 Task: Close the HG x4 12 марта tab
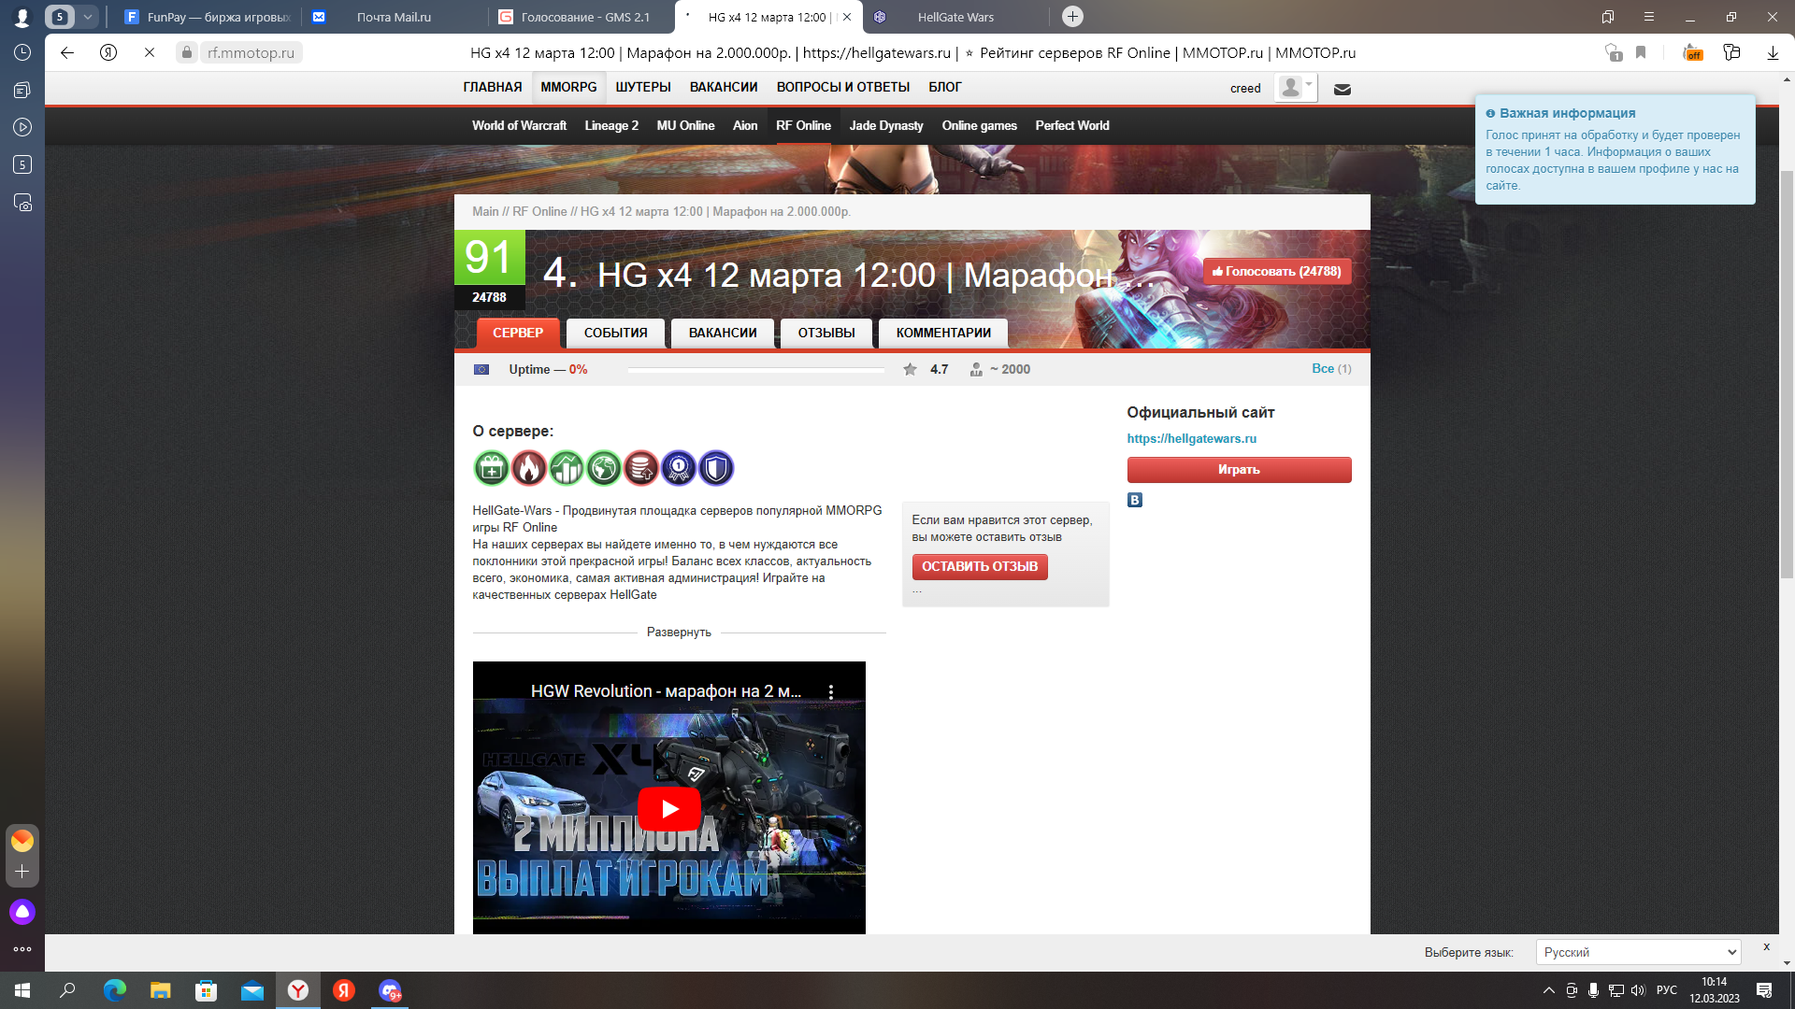tap(847, 17)
